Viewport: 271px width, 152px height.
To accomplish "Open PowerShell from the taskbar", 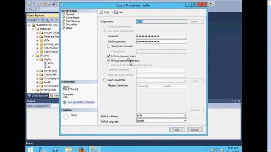I will [55, 149].
